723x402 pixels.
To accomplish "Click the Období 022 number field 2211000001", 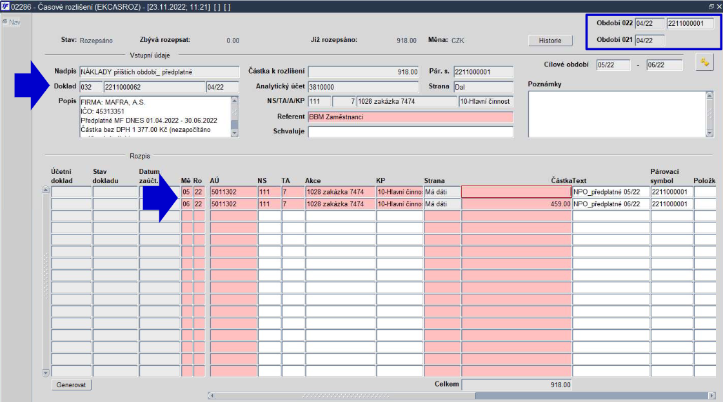I will [x=690, y=23].
